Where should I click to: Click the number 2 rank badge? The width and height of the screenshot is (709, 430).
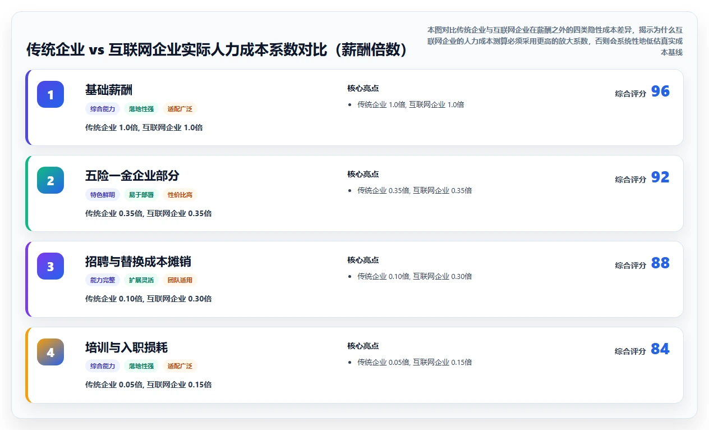(50, 180)
